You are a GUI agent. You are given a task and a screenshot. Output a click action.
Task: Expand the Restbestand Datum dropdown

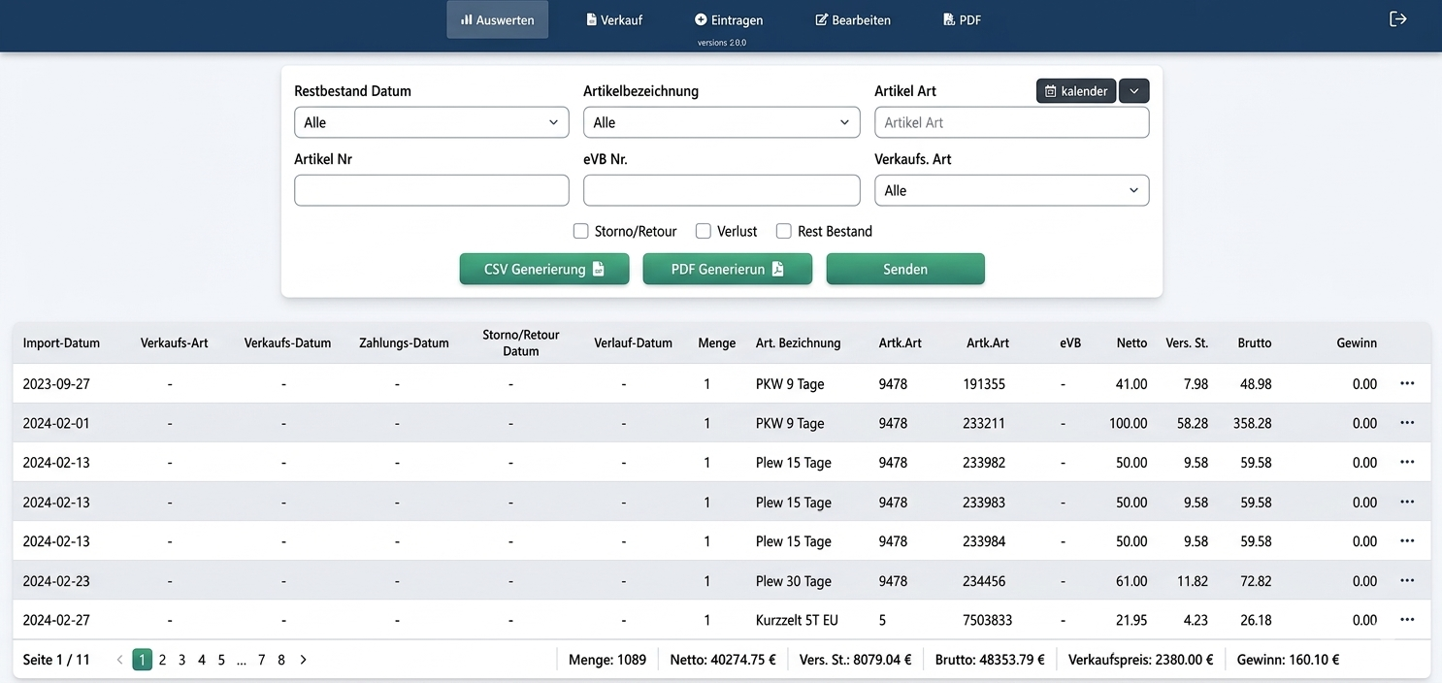click(431, 122)
